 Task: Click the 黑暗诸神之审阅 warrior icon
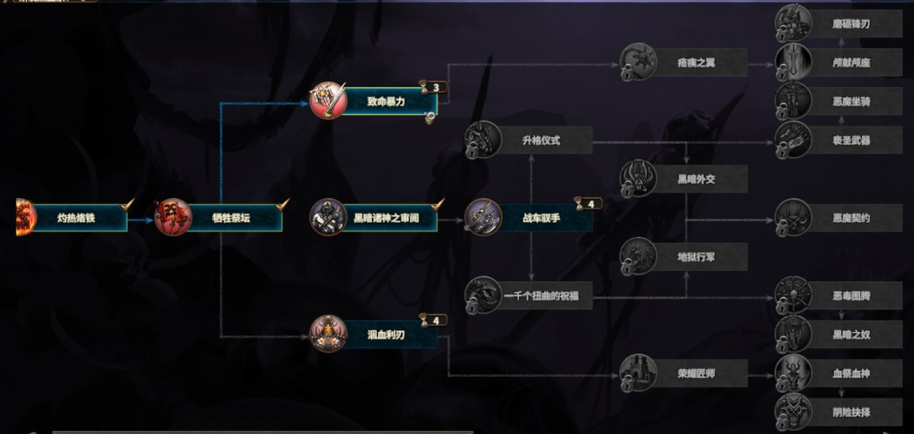tap(328, 217)
